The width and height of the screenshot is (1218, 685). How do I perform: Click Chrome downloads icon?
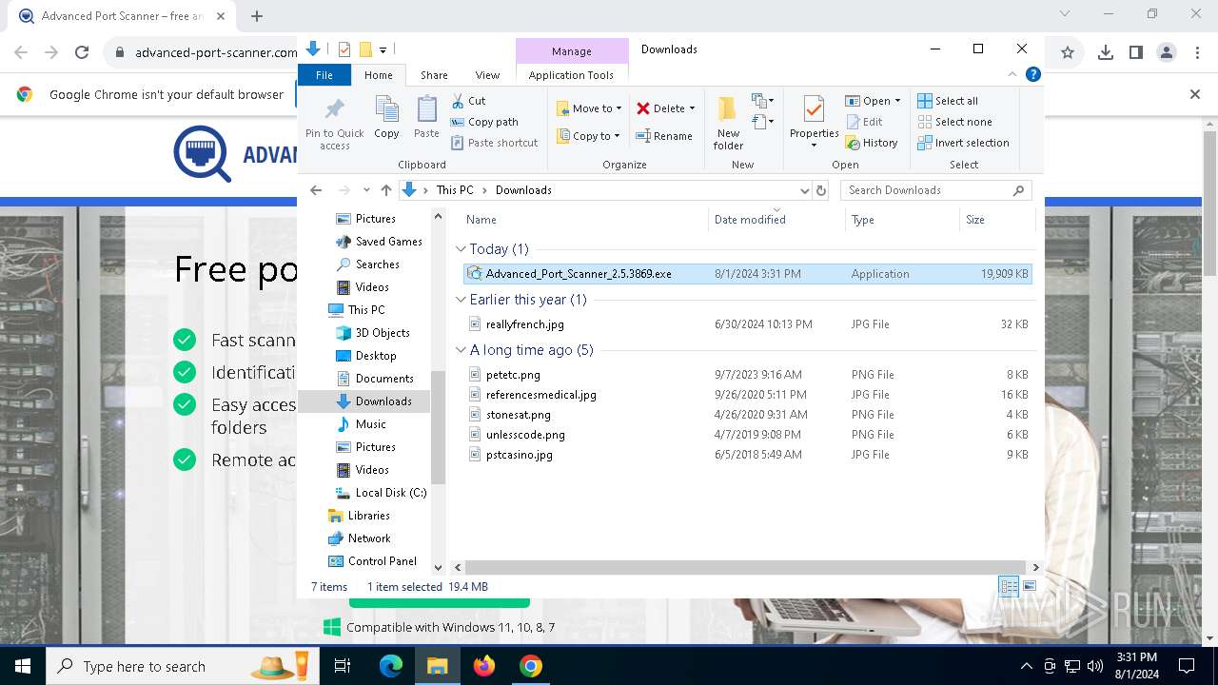click(x=1106, y=53)
